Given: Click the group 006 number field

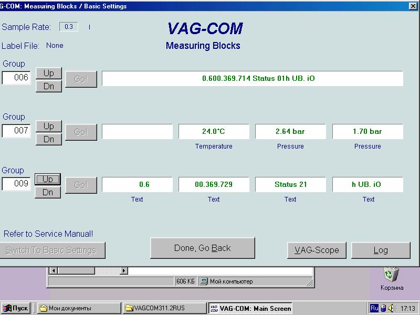Looking at the screenshot, I should point(17,78).
